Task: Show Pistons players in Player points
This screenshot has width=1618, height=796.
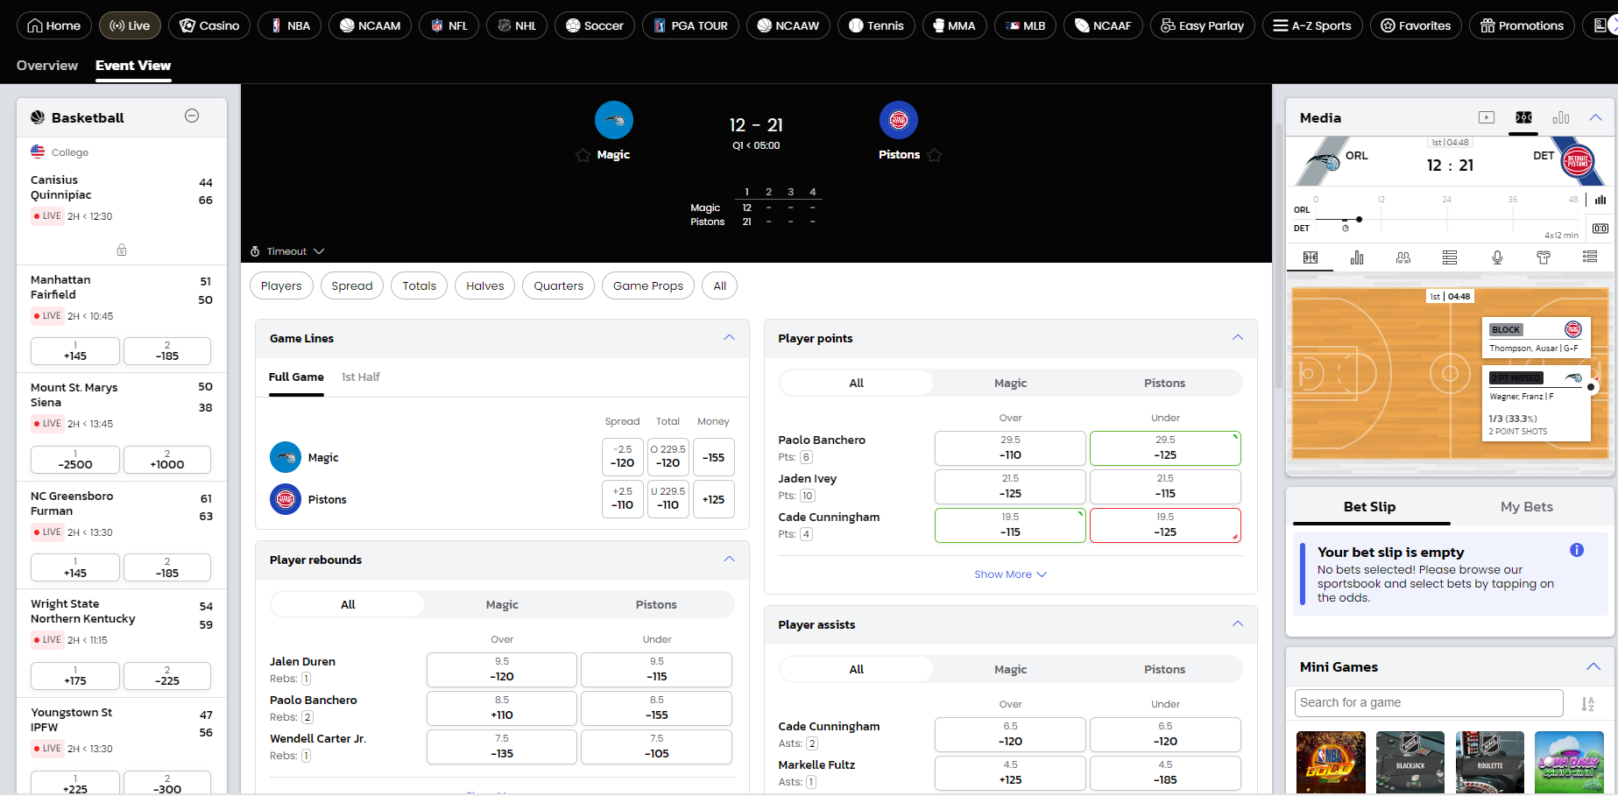Action: 1164,384
